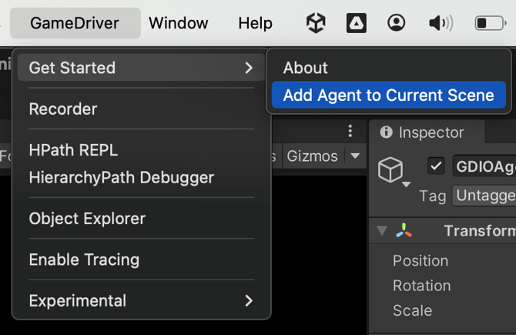Click the user account menu bar icon
This screenshot has height=335, width=516.
(396, 23)
